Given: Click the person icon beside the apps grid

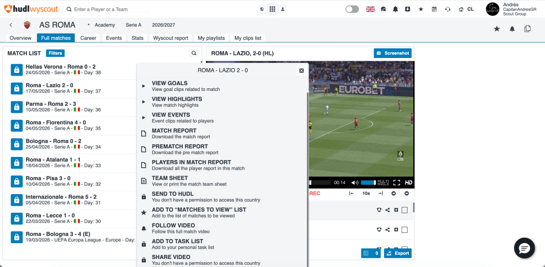Looking at the screenshot, I should (x=282, y=10).
